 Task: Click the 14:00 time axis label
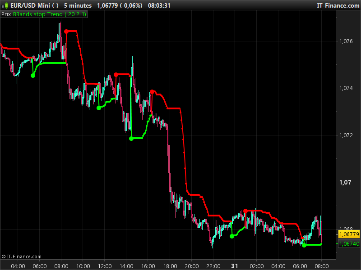point(126,266)
